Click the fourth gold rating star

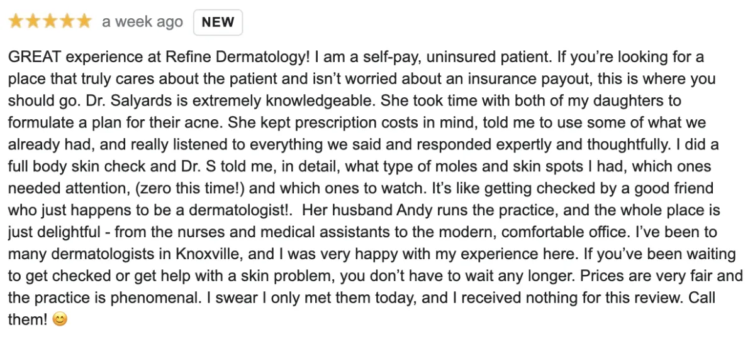point(67,22)
